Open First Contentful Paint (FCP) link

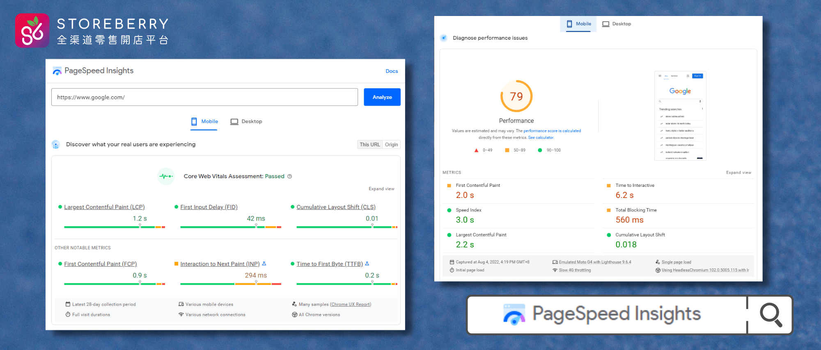(x=100, y=264)
